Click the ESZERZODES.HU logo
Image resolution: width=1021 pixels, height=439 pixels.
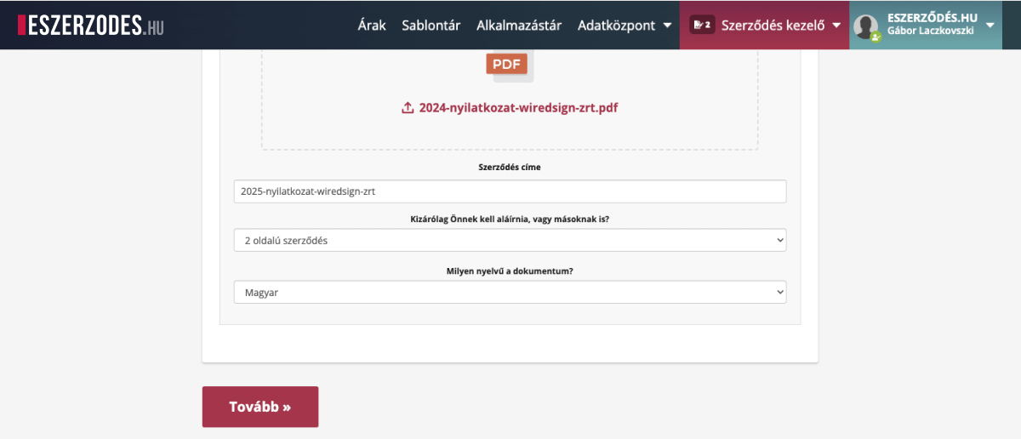[90, 25]
